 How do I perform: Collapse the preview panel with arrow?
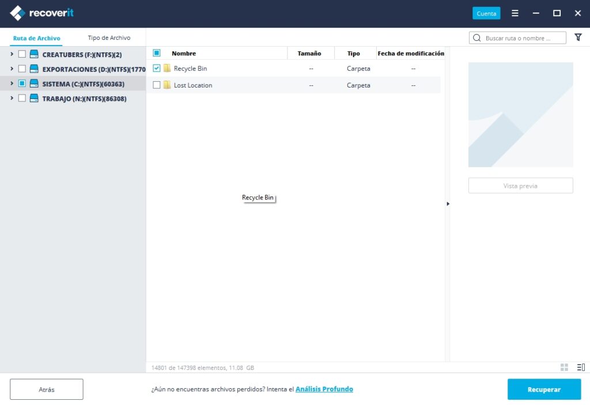448,204
